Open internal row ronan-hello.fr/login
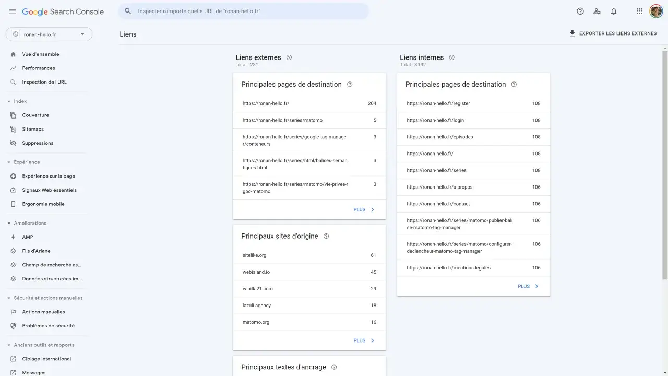 (473, 120)
